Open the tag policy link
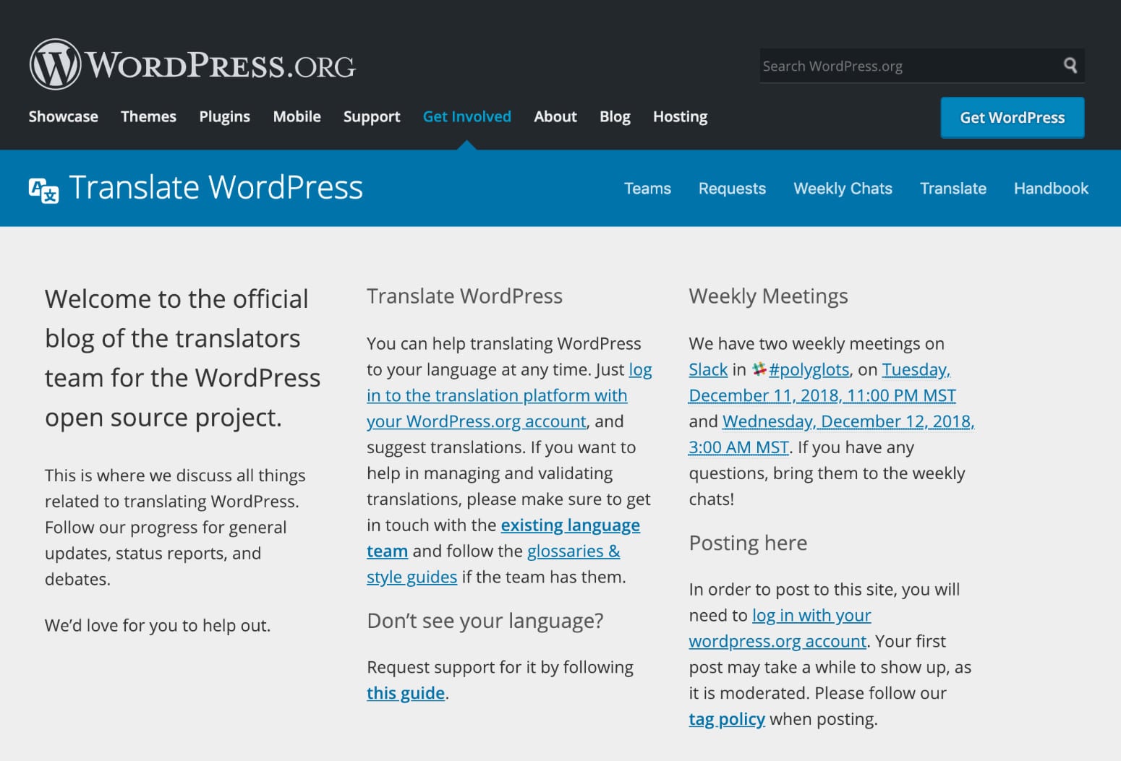1121x761 pixels. (726, 718)
